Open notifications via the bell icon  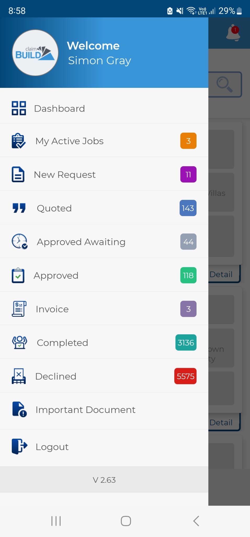click(233, 33)
